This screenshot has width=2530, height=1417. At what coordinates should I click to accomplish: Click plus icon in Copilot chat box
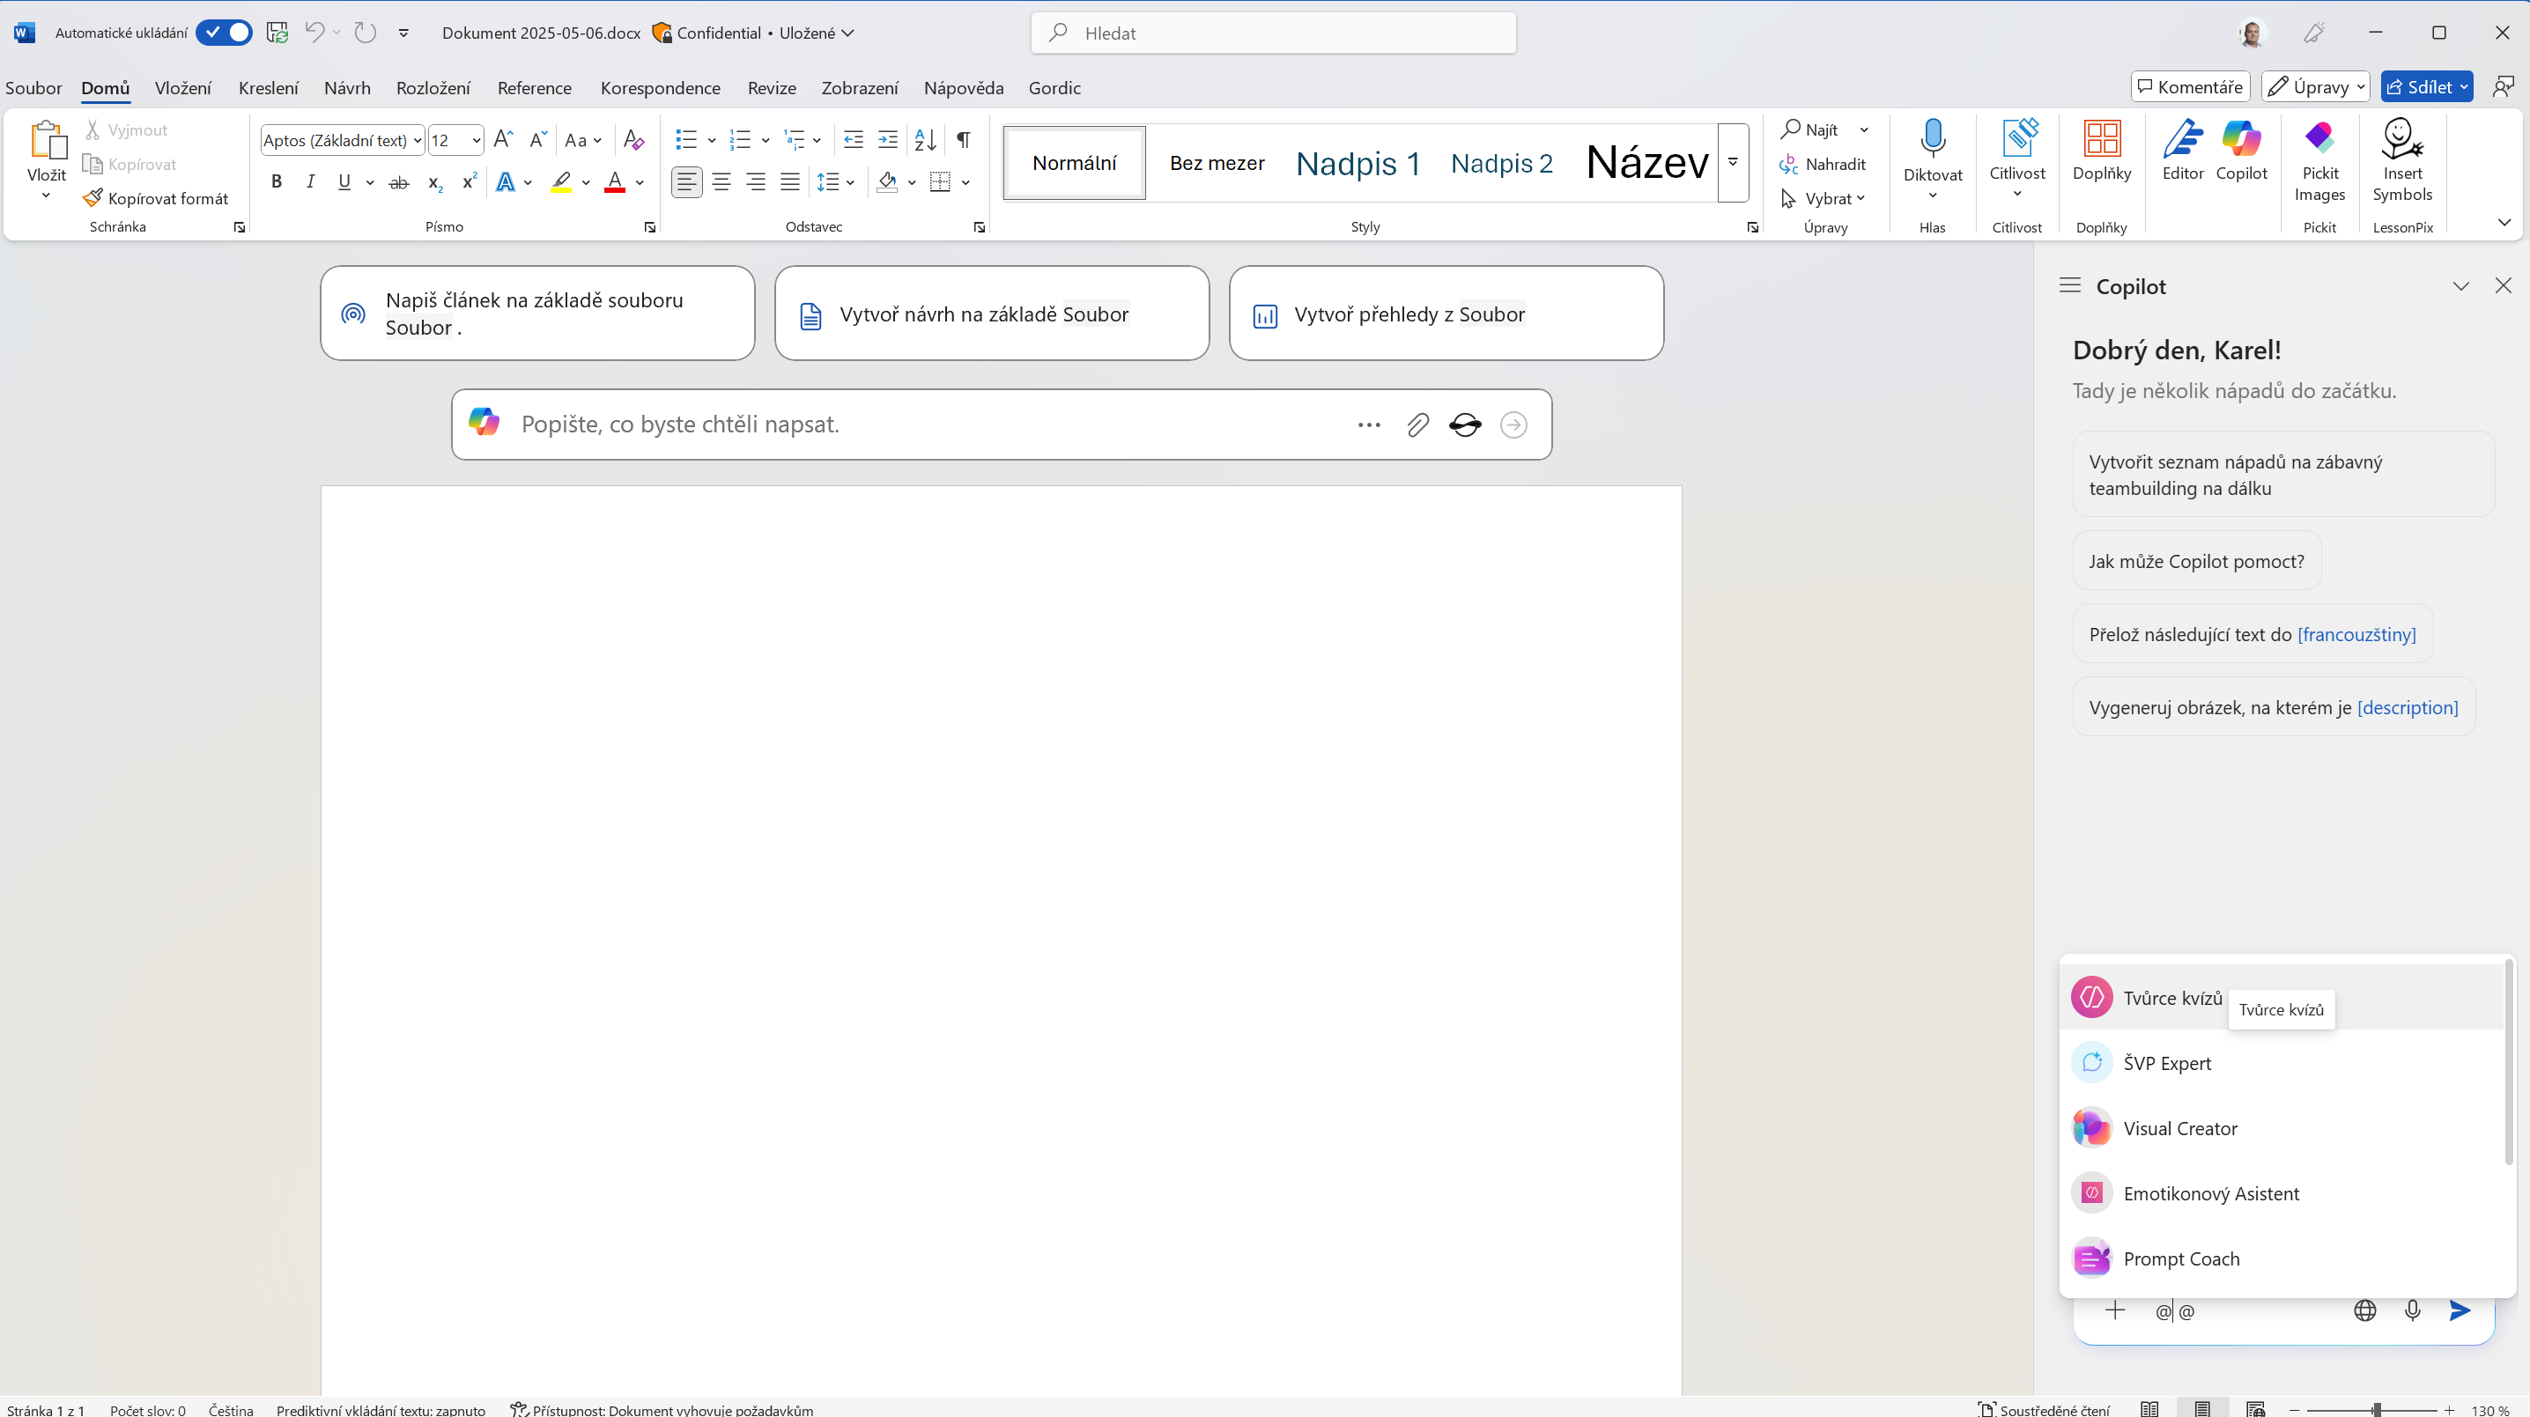pos(2114,1310)
